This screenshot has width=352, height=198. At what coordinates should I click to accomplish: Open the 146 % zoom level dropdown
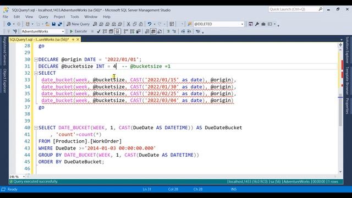[24, 177]
